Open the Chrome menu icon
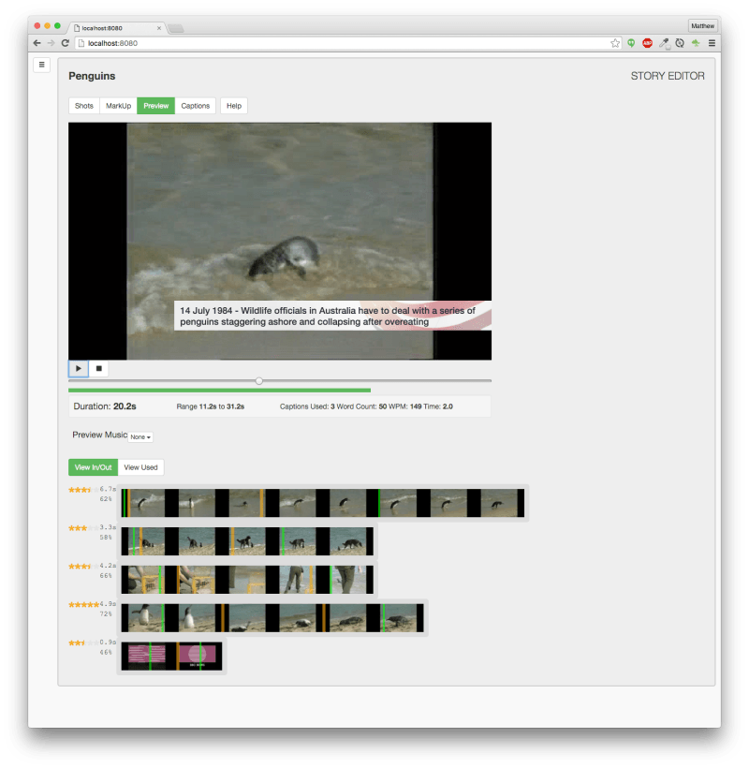Image resolution: width=749 pixels, height=768 pixels. click(712, 43)
